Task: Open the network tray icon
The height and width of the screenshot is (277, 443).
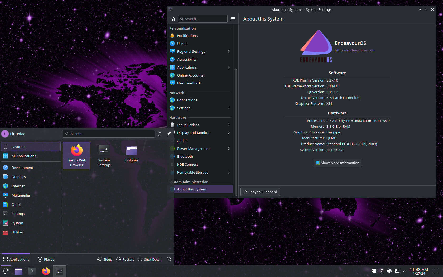Action: [397, 271]
